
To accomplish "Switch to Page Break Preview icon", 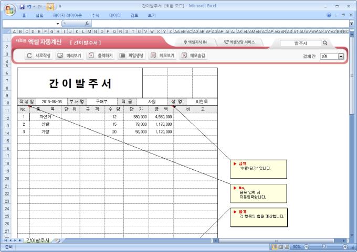I will 287,247.
